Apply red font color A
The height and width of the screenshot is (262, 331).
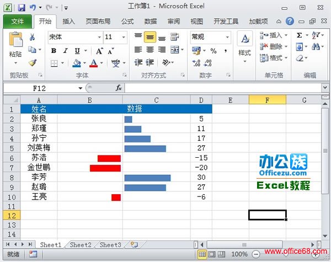click(94, 63)
